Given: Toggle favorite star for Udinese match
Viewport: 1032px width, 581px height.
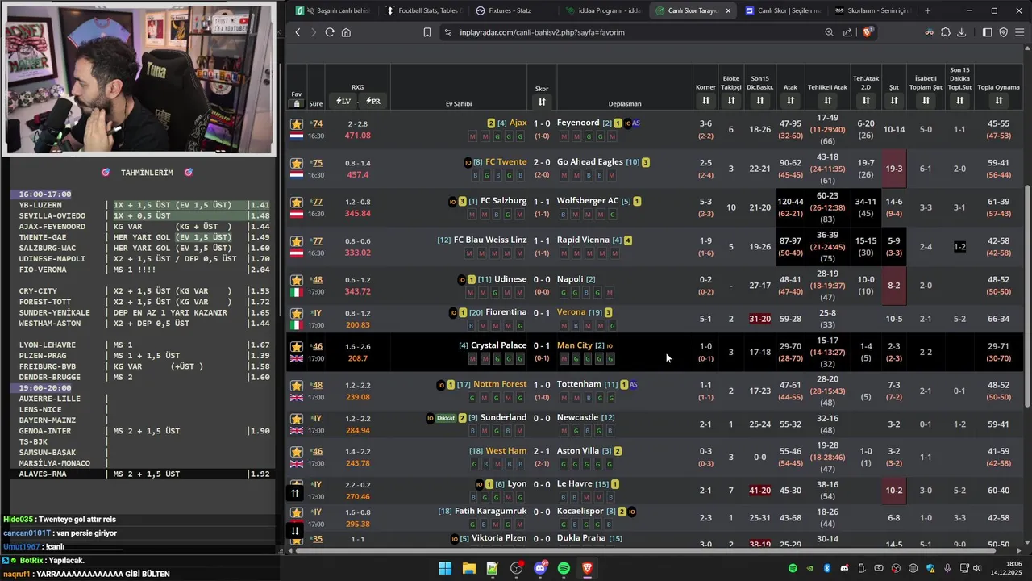Looking at the screenshot, I should tap(297, 279).
